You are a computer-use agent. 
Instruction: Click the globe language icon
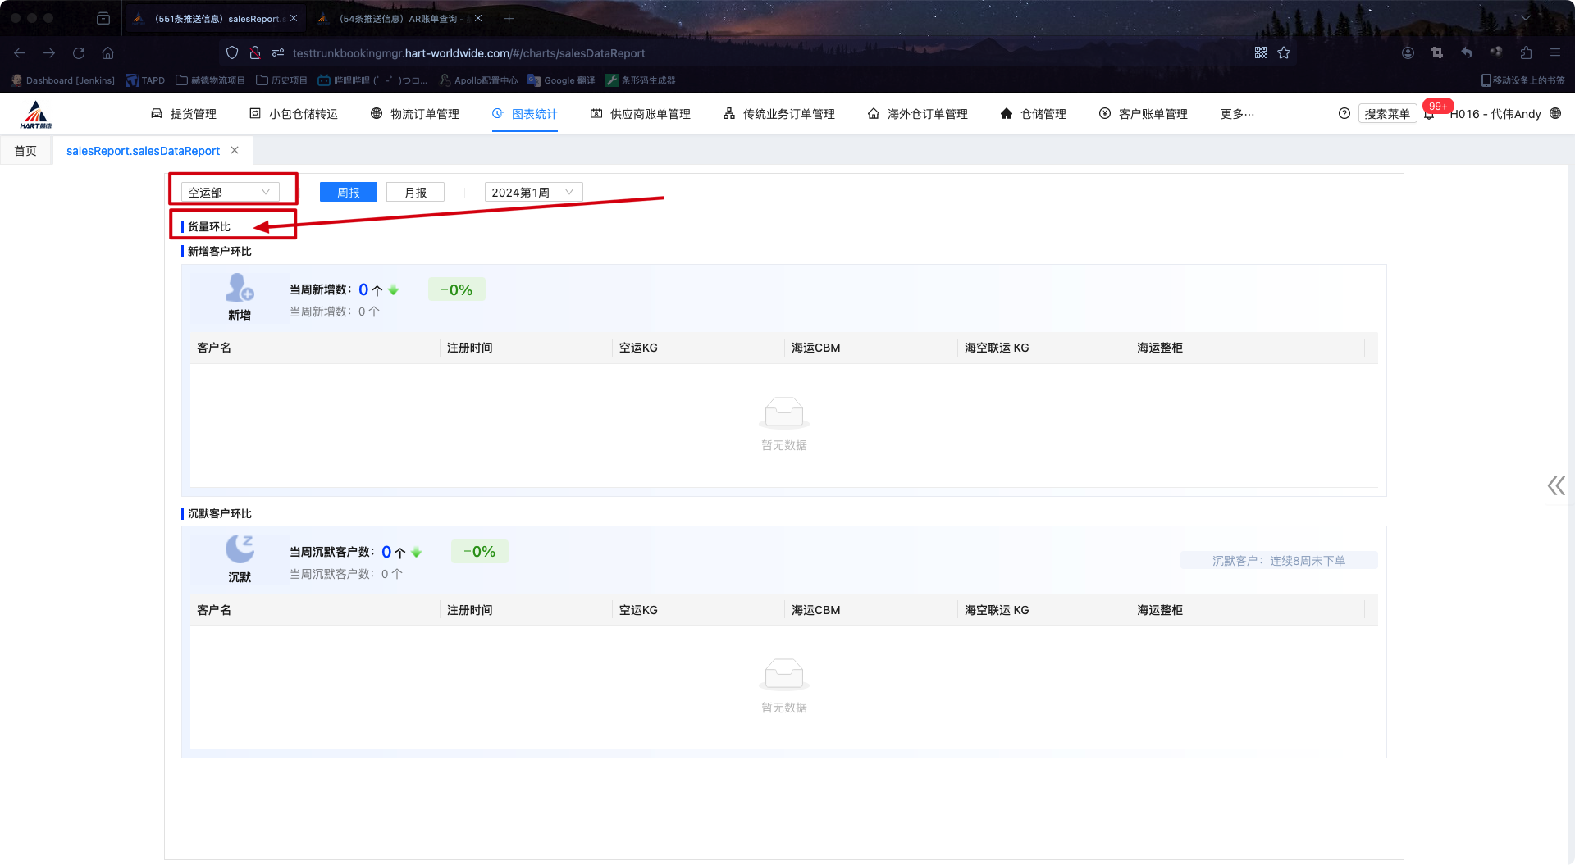tap(1555, 114)
